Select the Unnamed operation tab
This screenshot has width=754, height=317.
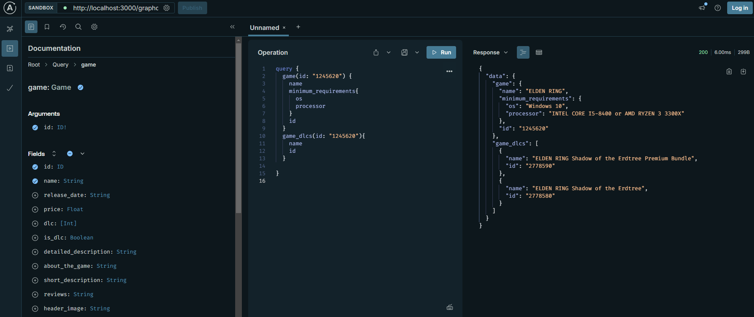[x=264, y=28]
